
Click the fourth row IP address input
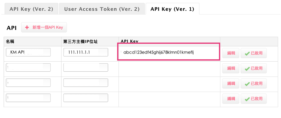coord(86,98)
